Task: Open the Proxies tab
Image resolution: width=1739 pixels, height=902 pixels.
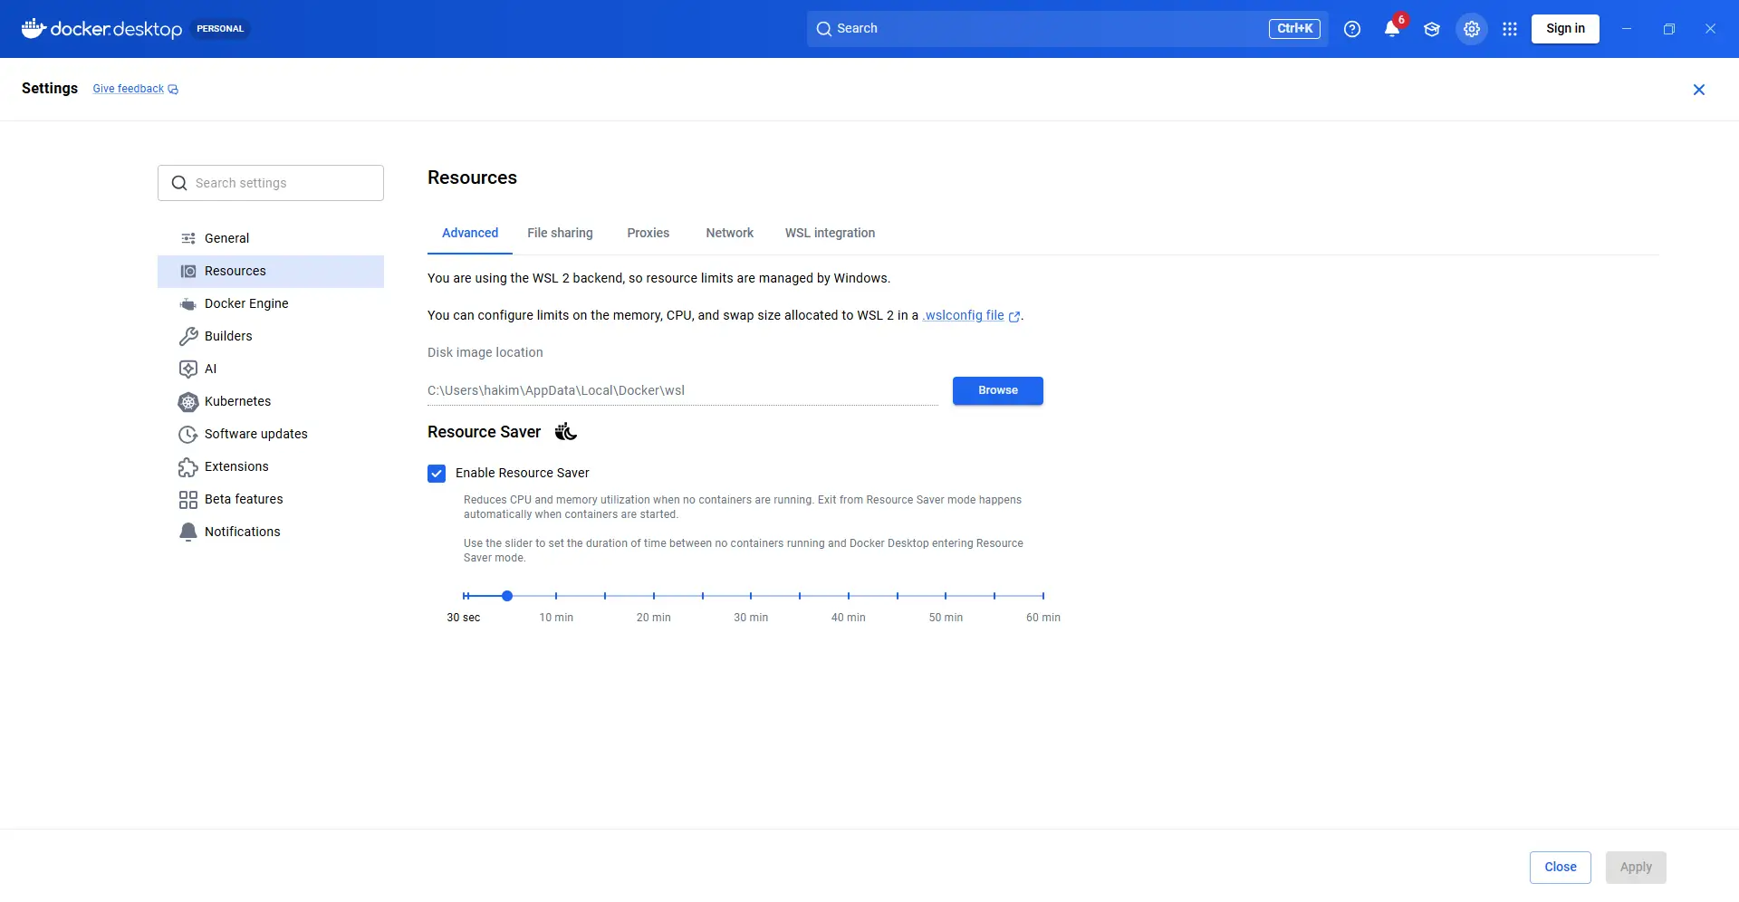Action: (649, 233)
